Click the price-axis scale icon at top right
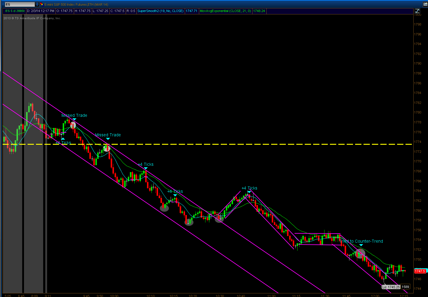This screenshot has height=297, width=428. (x=417, y=11)
